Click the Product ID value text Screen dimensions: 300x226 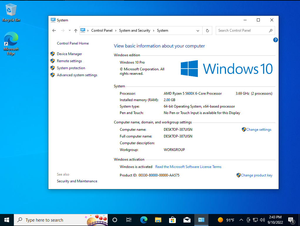(159, 175)
